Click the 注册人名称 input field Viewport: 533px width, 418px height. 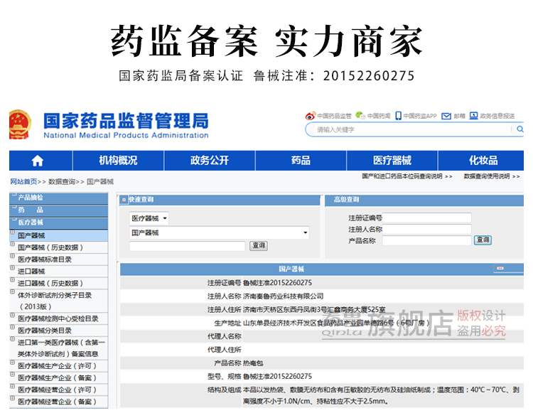pos(427,229)
